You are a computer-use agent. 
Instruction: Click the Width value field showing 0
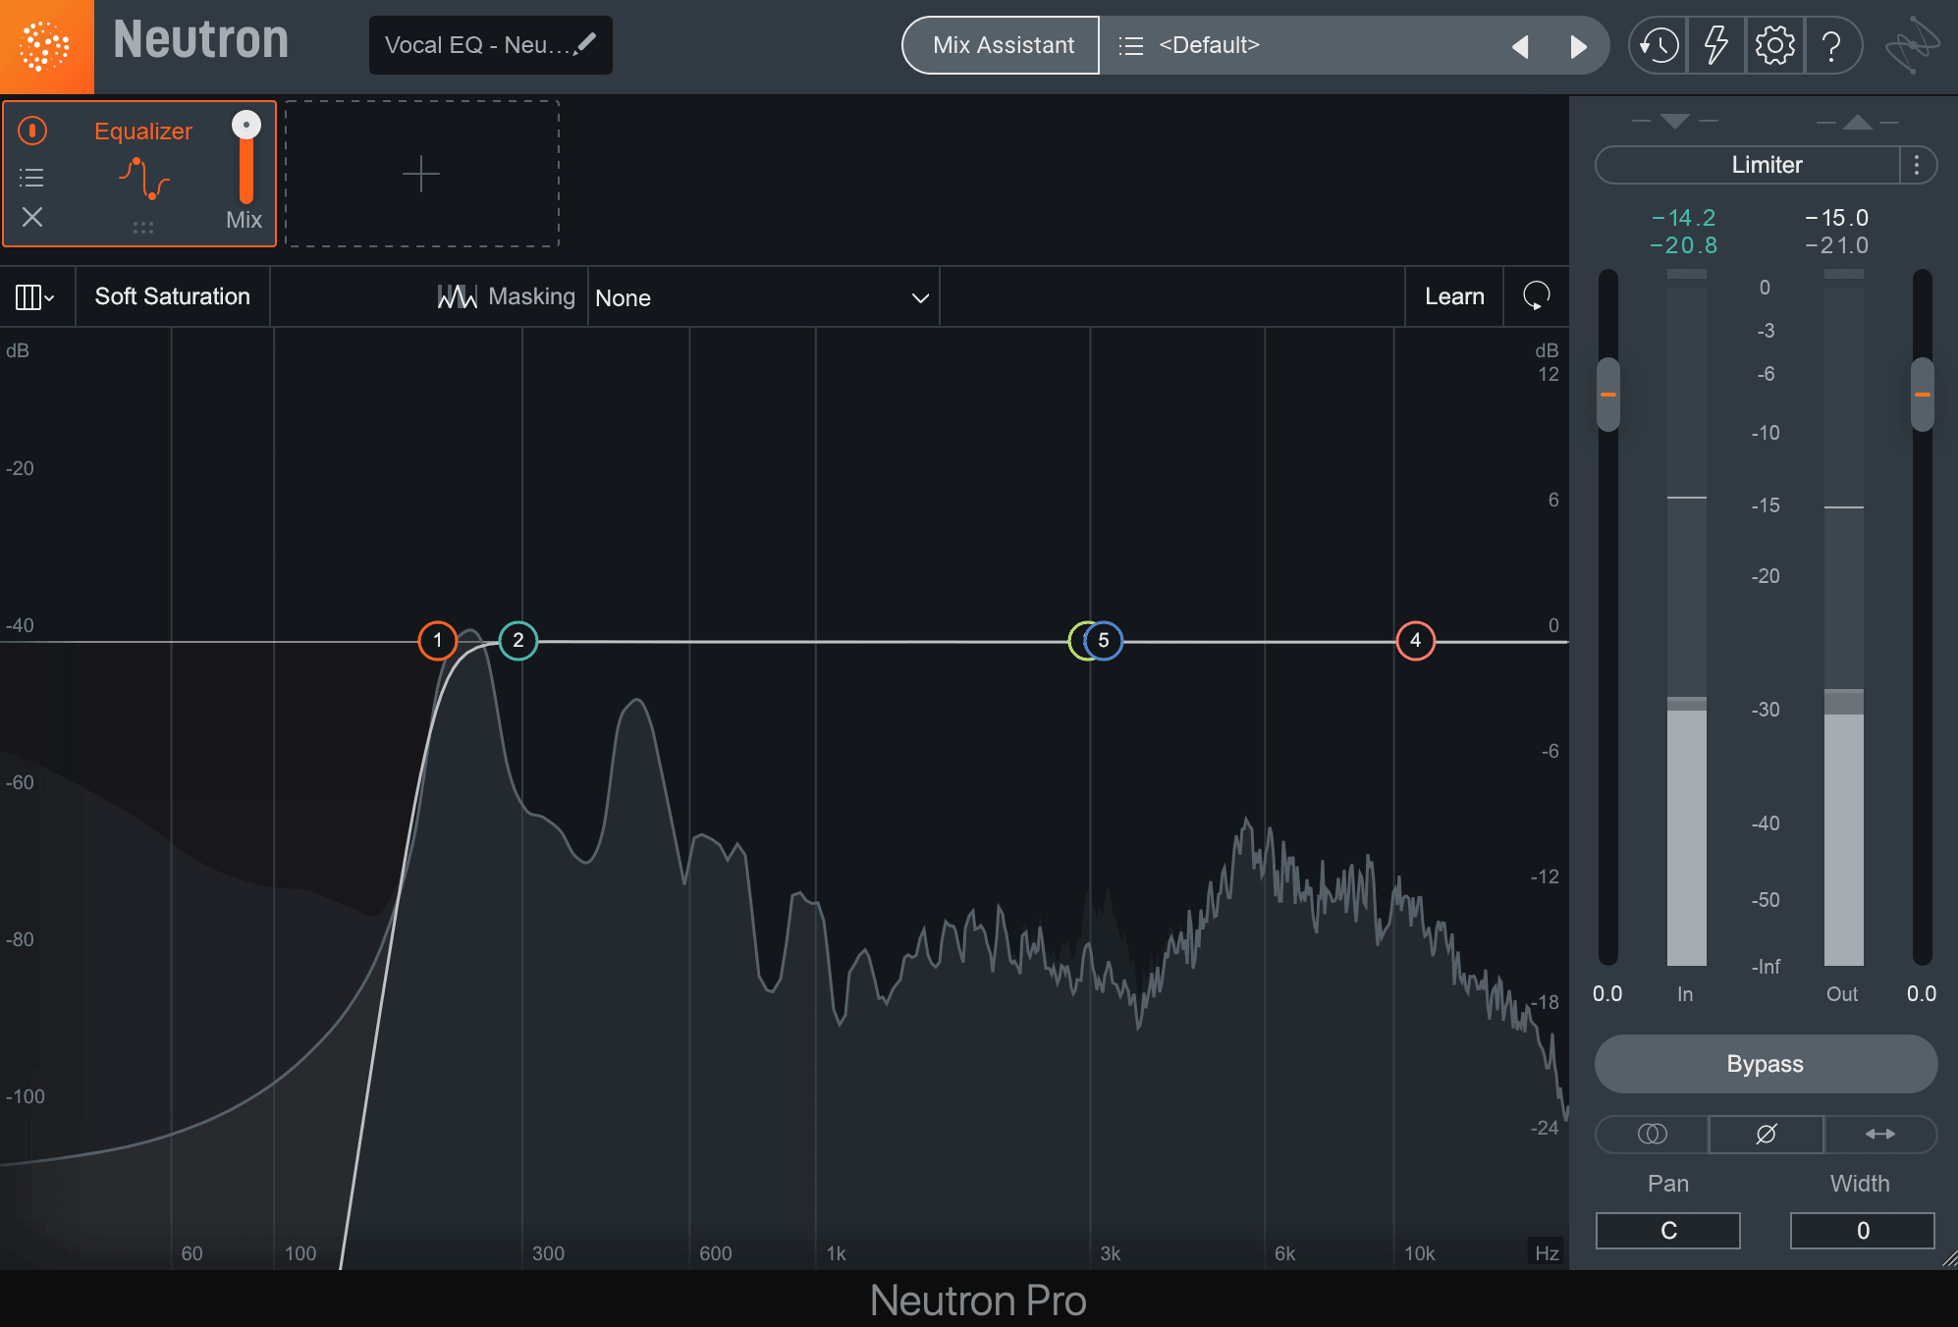[1863, 1231]
